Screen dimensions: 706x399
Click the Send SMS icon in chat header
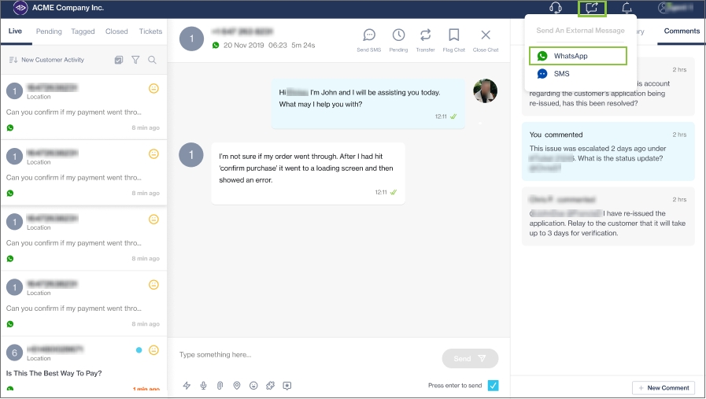point(369,36)
